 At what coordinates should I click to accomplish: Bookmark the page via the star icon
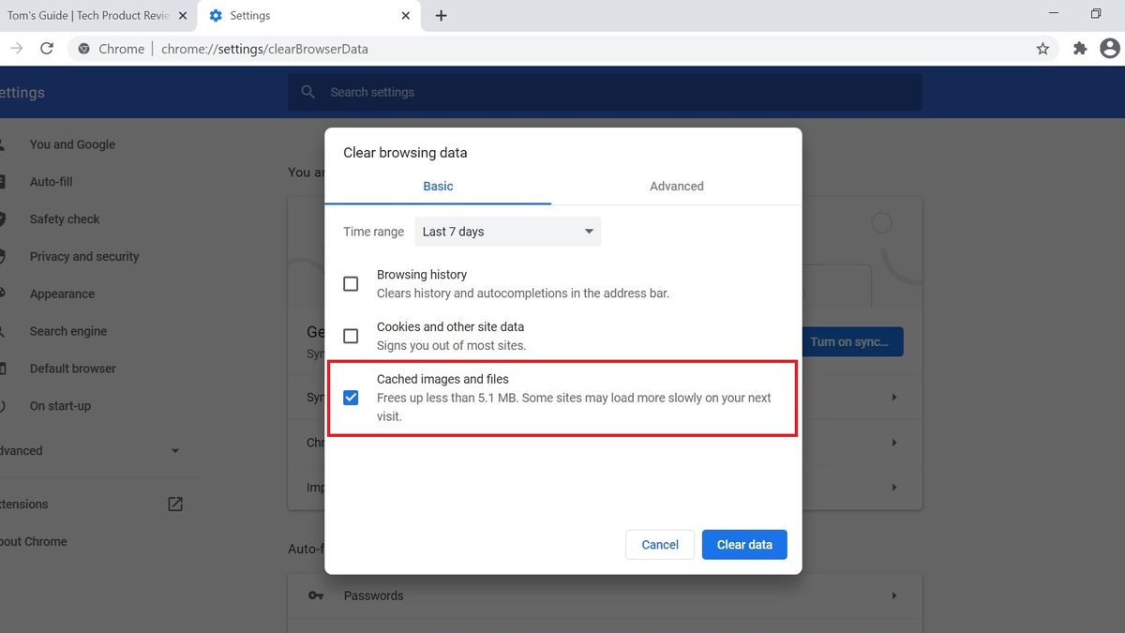[1042, 48]
